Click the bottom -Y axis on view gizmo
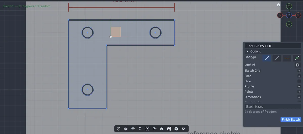Viewport: 303px width, 134px height. (289, 24)
